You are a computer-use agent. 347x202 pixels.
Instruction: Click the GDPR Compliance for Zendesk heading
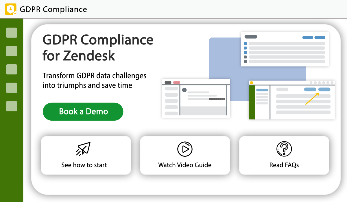(98, 47)
